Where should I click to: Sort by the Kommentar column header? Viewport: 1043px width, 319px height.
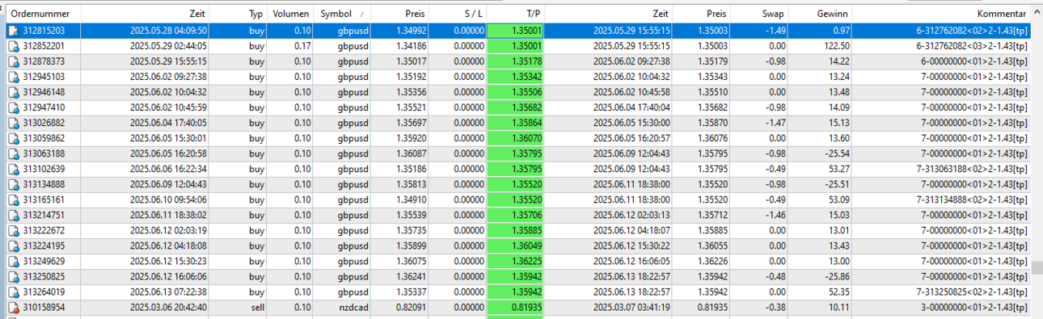pyautogui.click(x=942, y=15)
